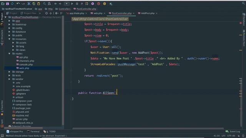246x138 pixels.
Task: Click the search icon at top right
Action: coord(243,3)
